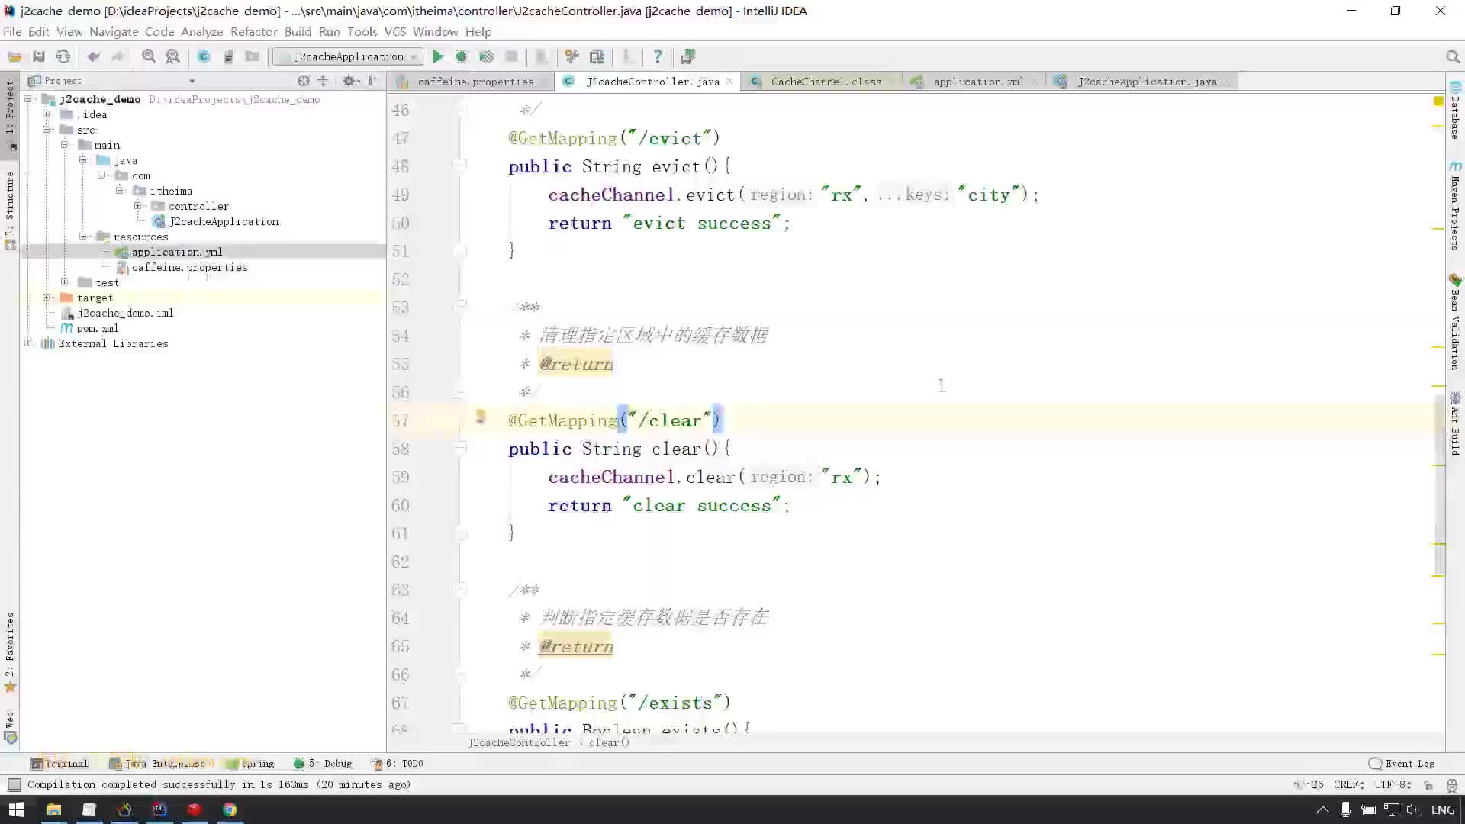Close the J2cacheController.java tab
The width and height of the screenshot is (1465, 824).
pos(729,82)
